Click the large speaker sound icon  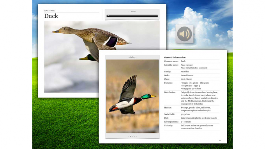(x=184, y=34)
